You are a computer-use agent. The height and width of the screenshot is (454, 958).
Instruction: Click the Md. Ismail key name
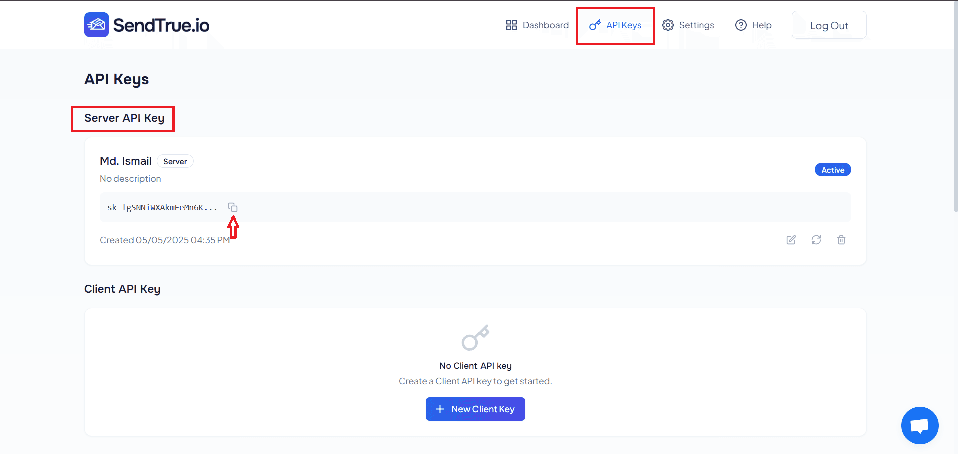coord(125,161)
